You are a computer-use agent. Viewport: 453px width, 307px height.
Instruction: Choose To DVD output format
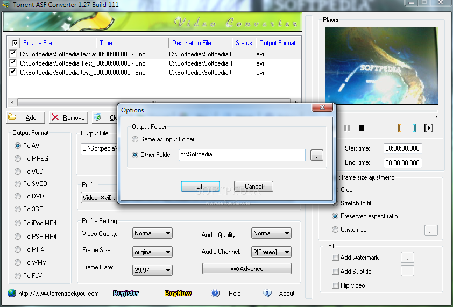18,196
